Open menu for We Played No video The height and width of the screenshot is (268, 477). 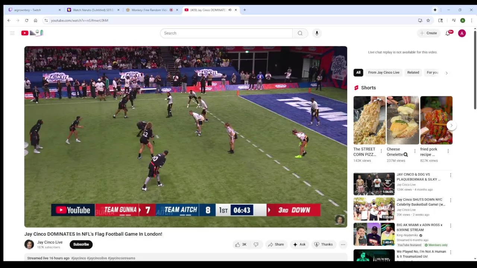(451, 252)
